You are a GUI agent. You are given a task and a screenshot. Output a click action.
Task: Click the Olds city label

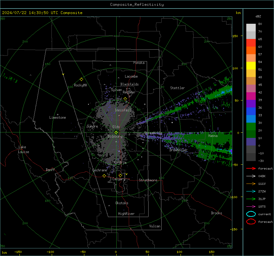pos(116,127)
